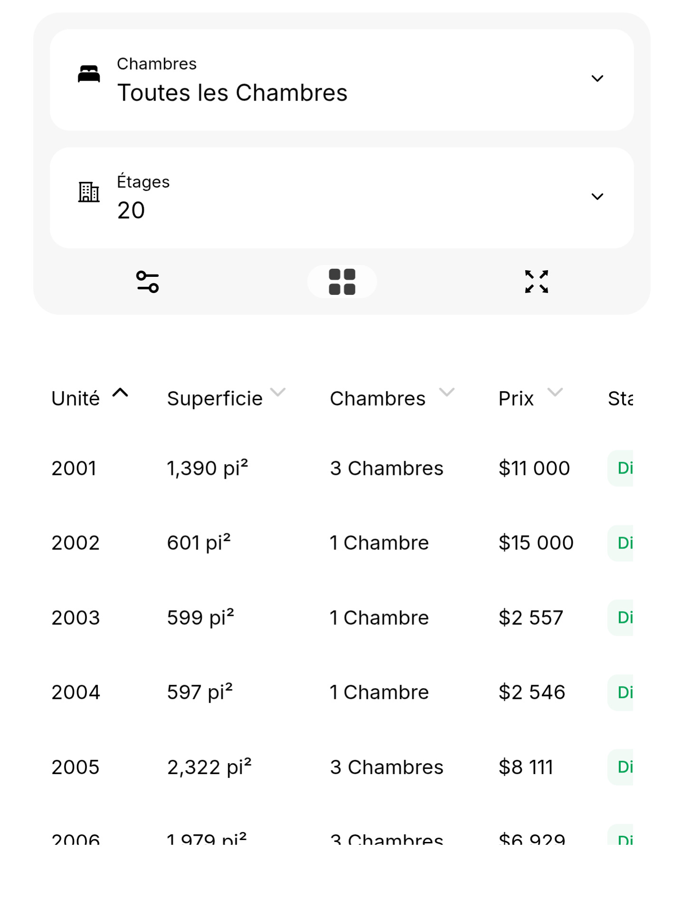Select the unit 2003 row
Image resolution: width=682 pixels, height=897 pixels.
76,618
